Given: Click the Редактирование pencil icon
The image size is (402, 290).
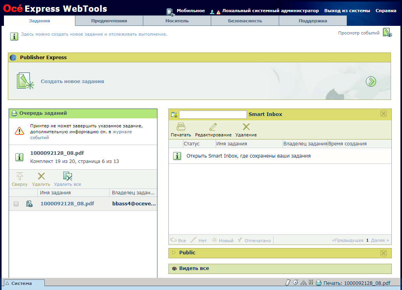Looking at the screenshot, I should pyautogui.click(x=213, y=127).
